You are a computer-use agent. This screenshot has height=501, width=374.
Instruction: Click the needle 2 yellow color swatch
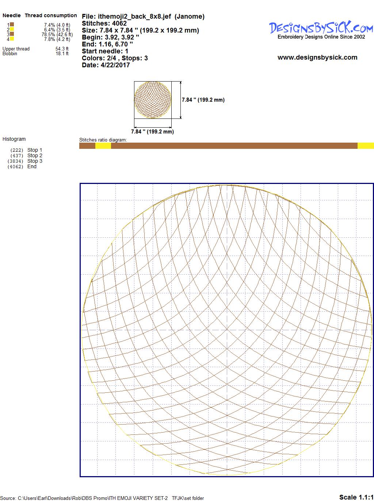coord(12,29)
